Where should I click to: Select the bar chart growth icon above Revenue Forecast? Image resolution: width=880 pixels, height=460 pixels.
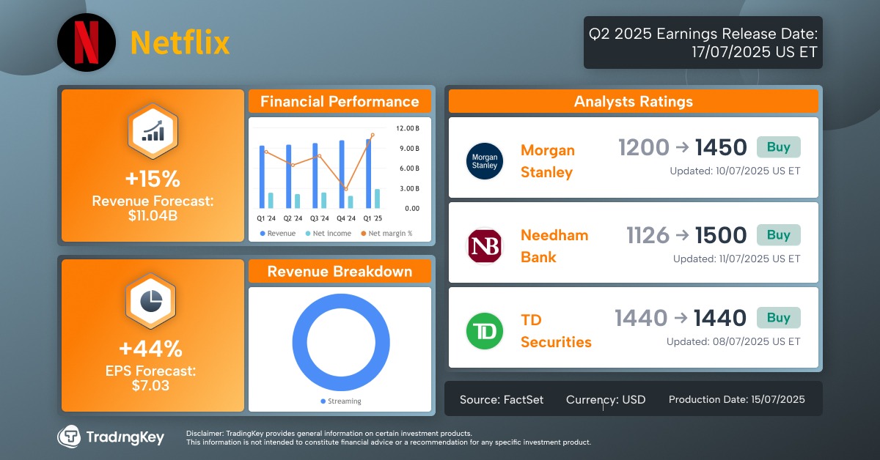click(x=153, y=131)
